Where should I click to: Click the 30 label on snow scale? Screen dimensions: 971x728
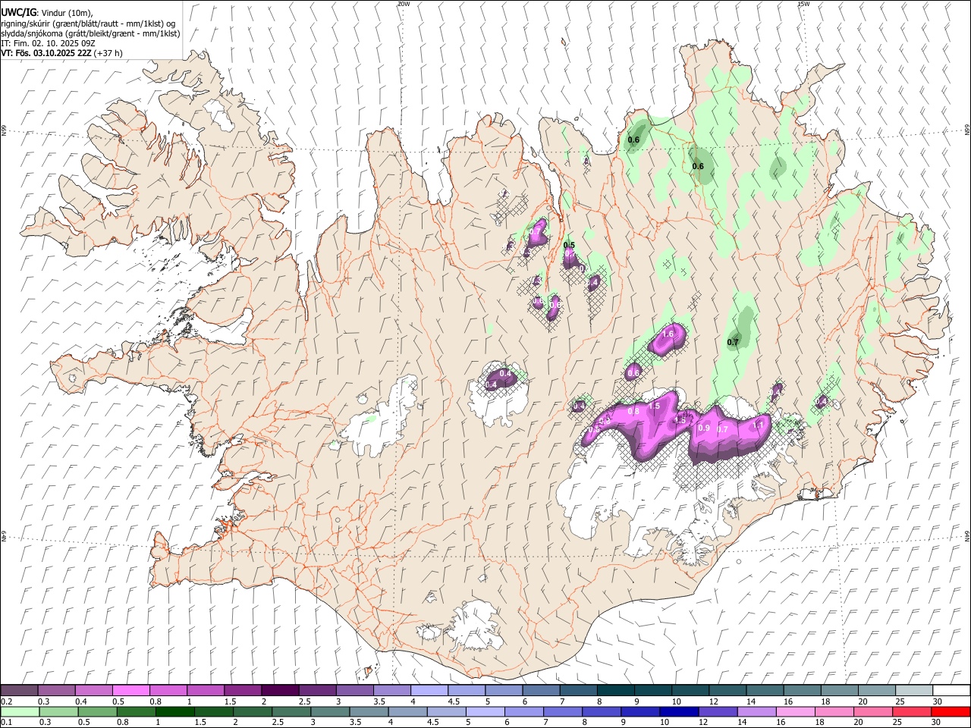(x=938, y=701)
